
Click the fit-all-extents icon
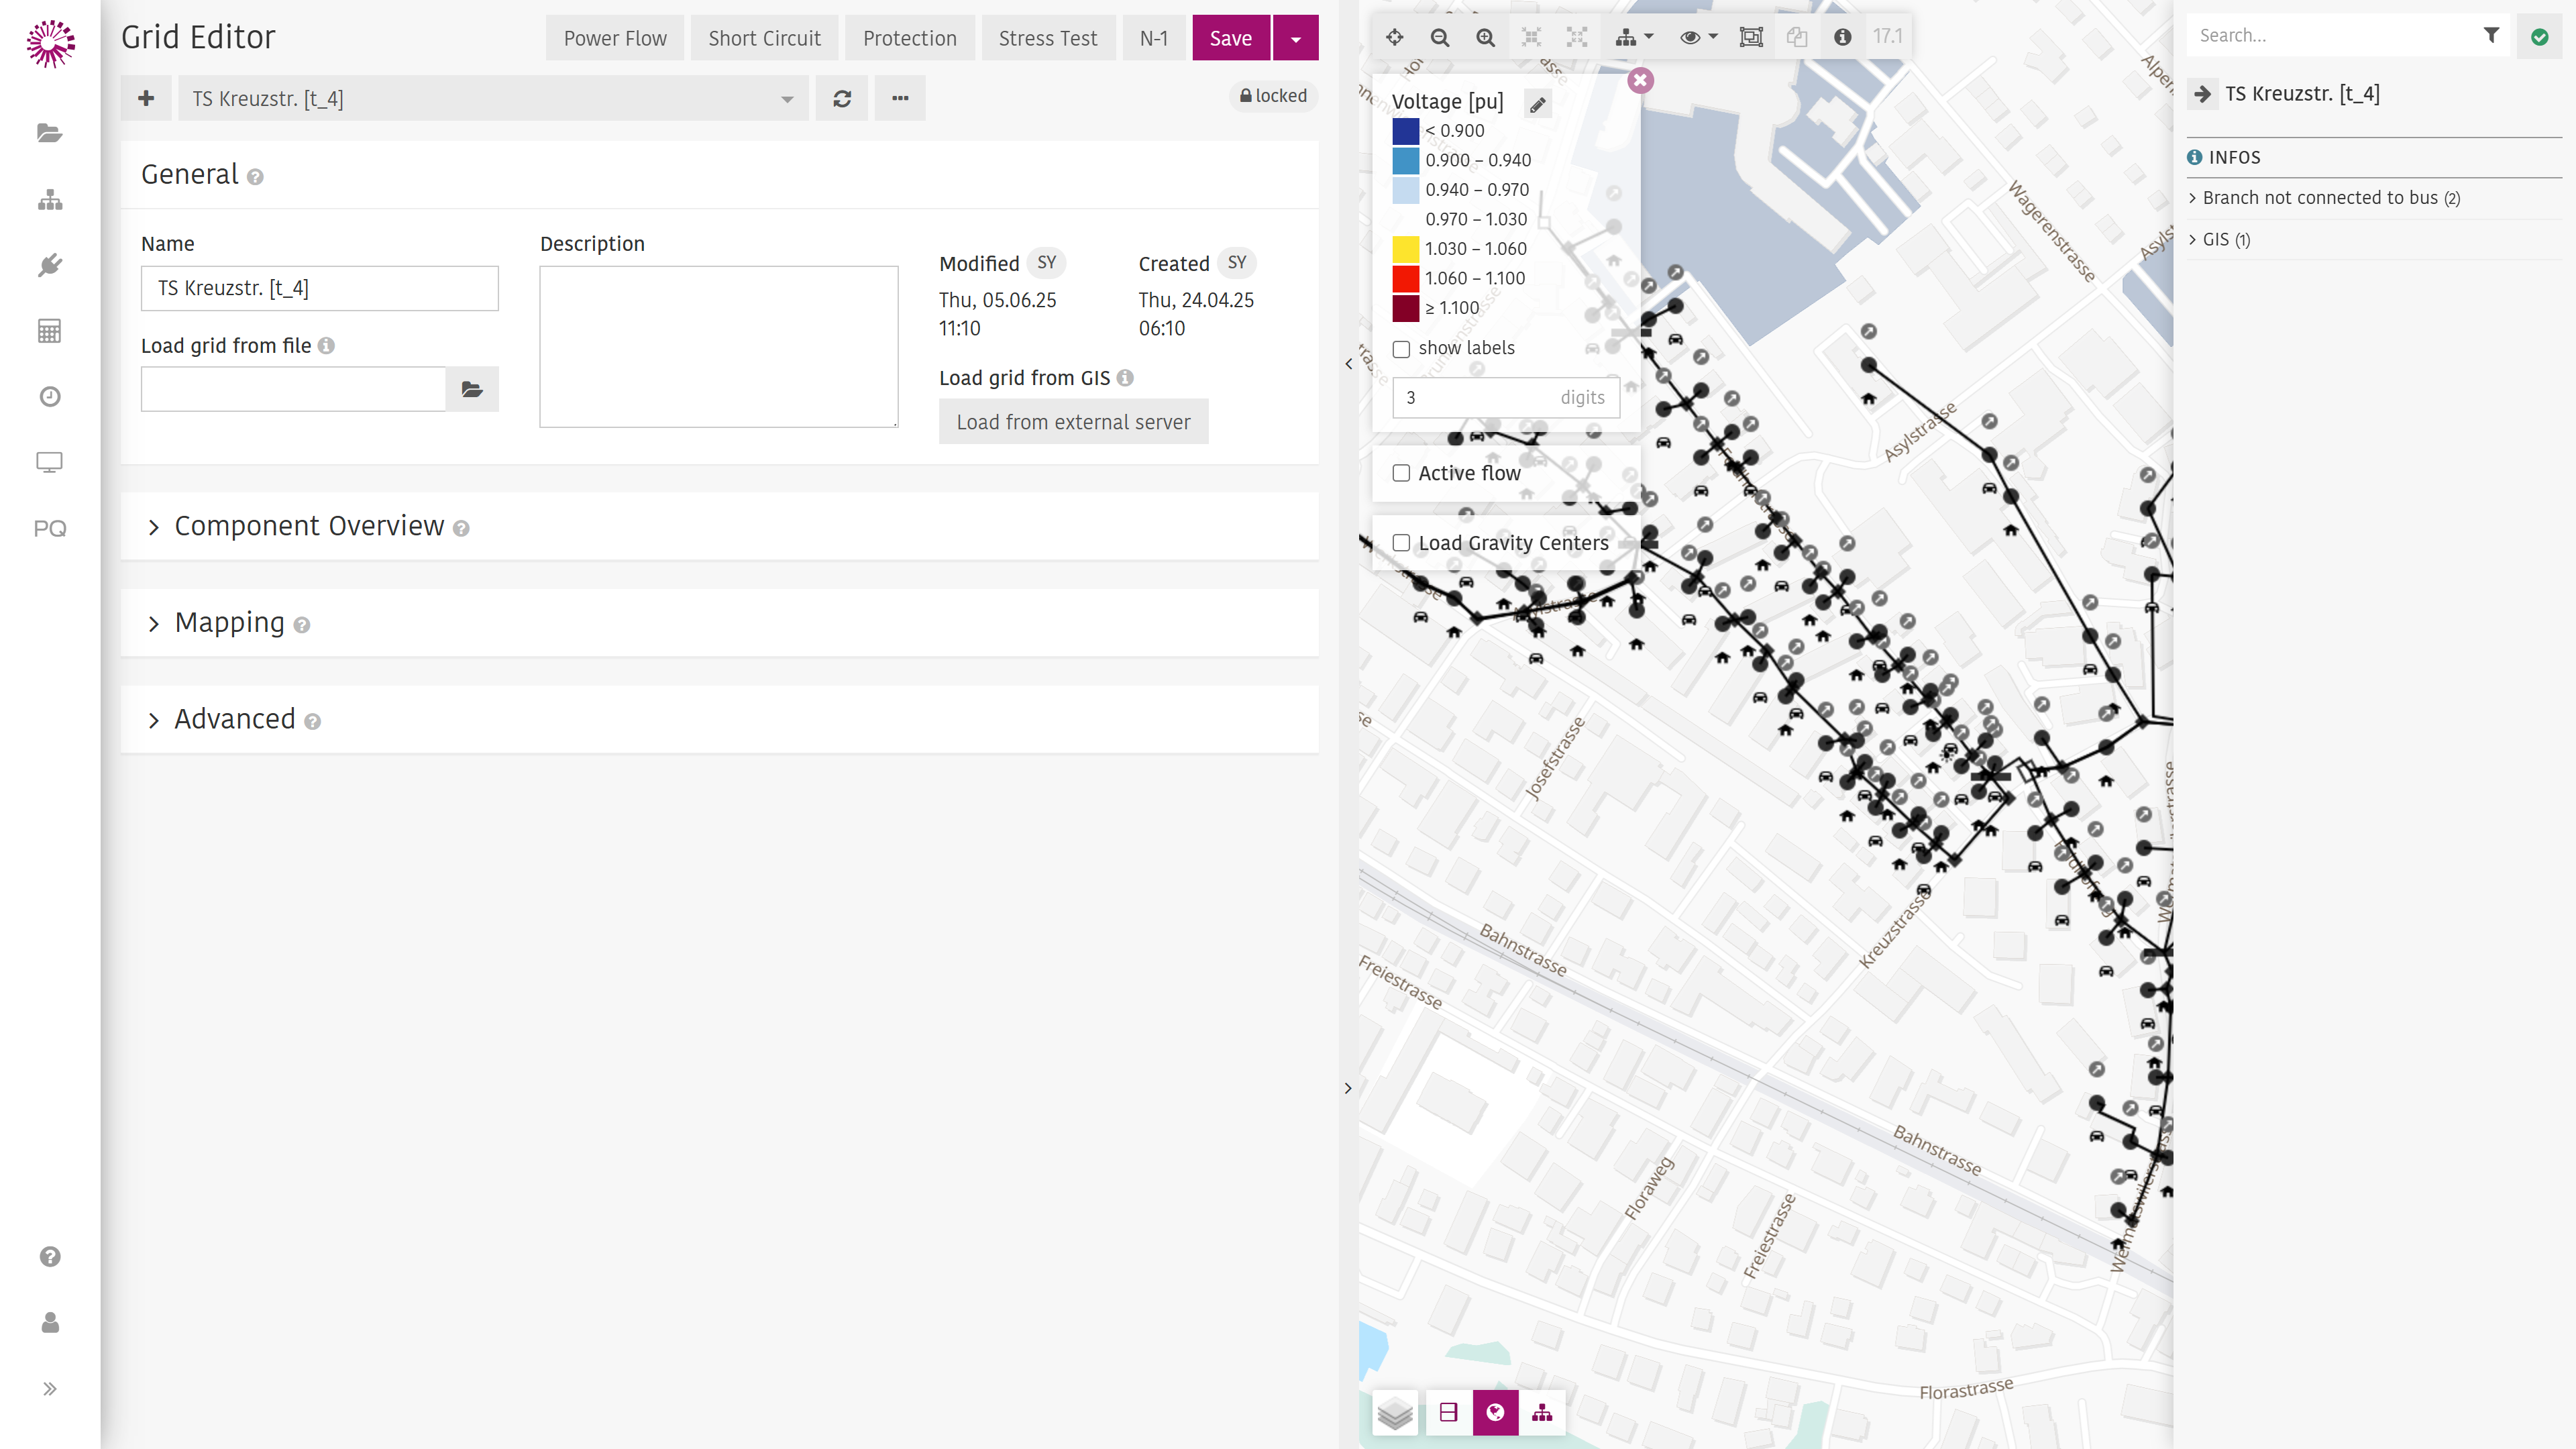[x=1577, y=37]
